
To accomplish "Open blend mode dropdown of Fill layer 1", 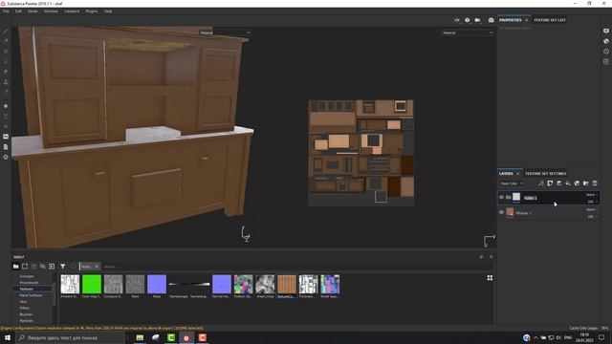I will pyautogui.click(x=592, y=210).
